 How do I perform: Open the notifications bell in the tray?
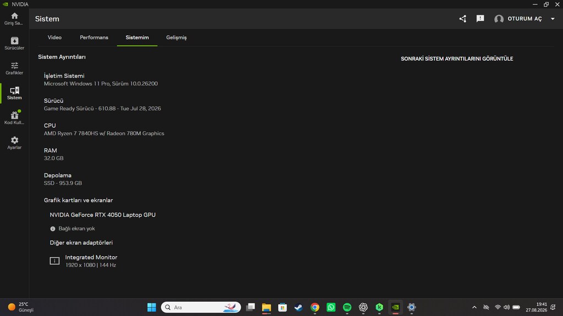click(x=553, y=307)
